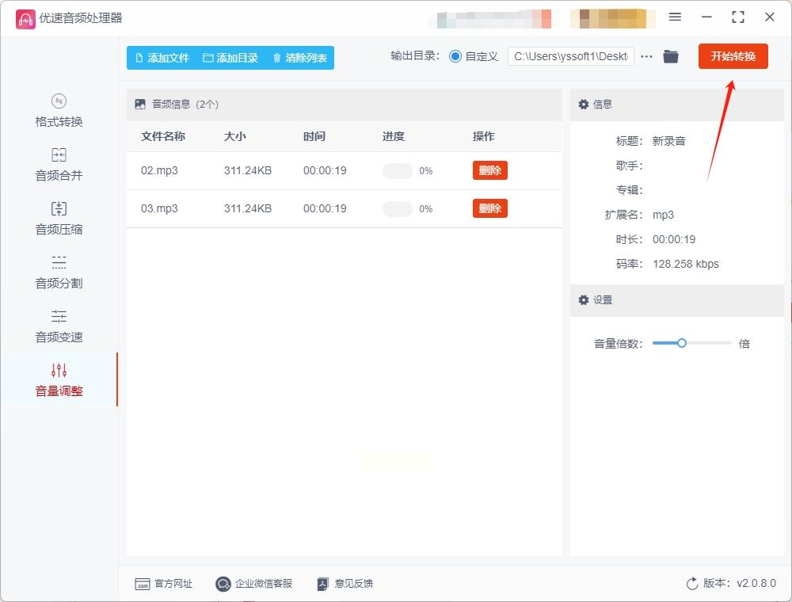Switch to the 音频压缩 tab
This screenshot has height=602, width=792.
tap(59, 218)
